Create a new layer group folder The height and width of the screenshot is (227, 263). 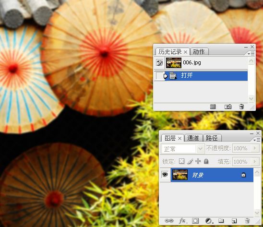point(221,220)
